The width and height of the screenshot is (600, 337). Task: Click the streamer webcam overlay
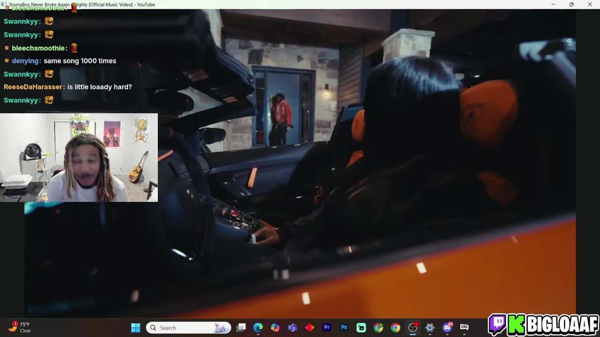[79, 157]
